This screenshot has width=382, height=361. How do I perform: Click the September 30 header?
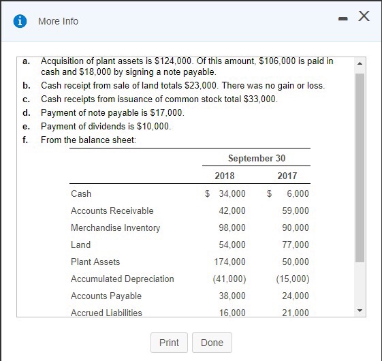pos(257,158)
